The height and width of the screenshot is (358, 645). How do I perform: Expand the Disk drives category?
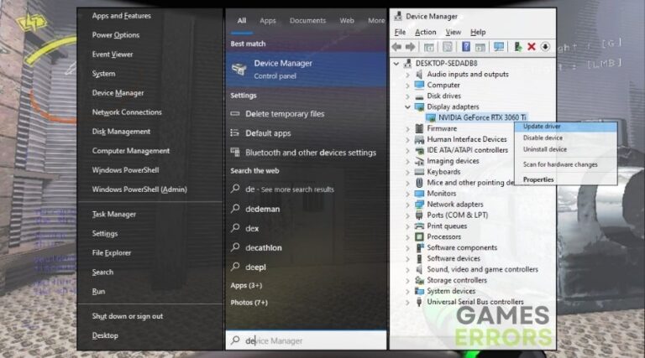pyautogui.click(x=407, y=96)
